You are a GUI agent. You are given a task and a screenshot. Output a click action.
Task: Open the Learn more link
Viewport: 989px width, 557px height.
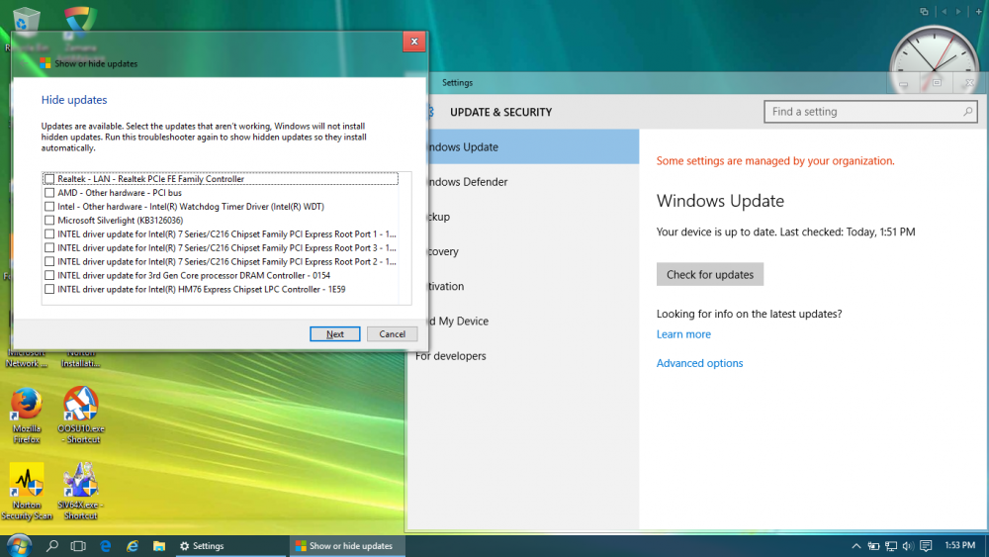click(683, 334)
